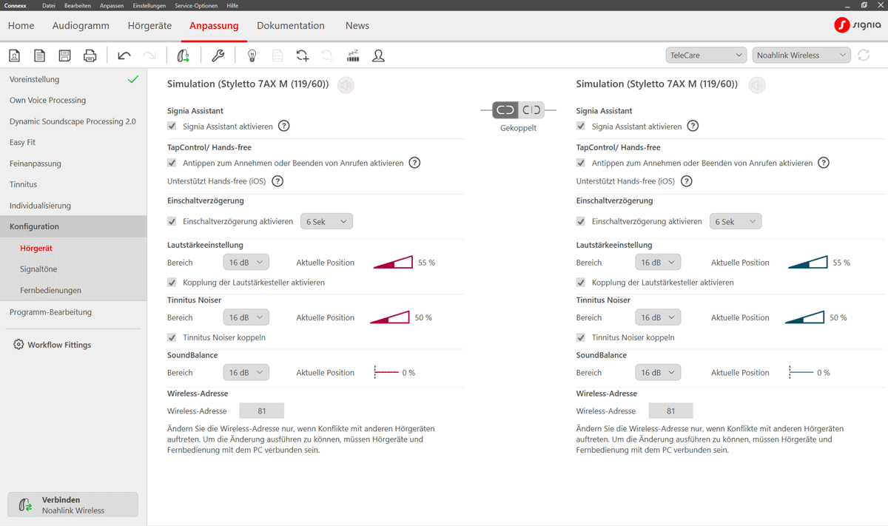Open help icon for right Antippen zum Annehmen option

(824, 163)
